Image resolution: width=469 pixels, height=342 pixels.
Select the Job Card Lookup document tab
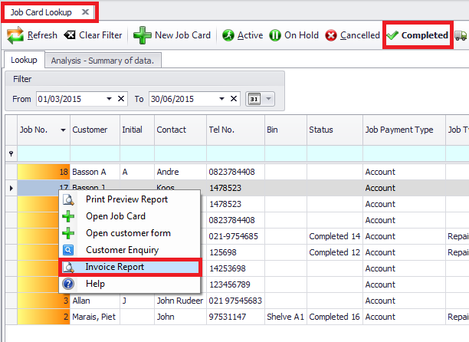[41, 12]
